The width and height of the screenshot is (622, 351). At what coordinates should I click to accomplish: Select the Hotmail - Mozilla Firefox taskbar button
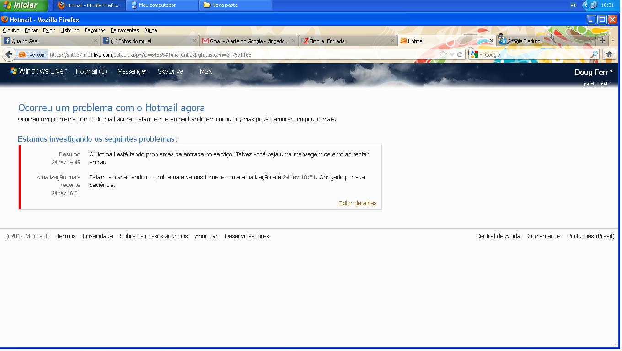[90, 5]
